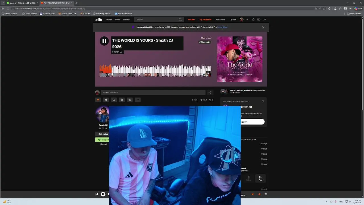Report this track
364x205 pixels.
coord(104,144)
